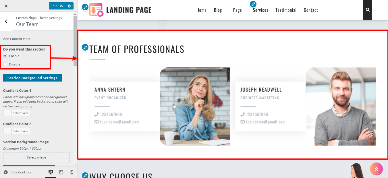Click the edit pencil above Services menu
The width and height of the screenshot is (388, 178).
pyautogui.click(x=253, y=4)
